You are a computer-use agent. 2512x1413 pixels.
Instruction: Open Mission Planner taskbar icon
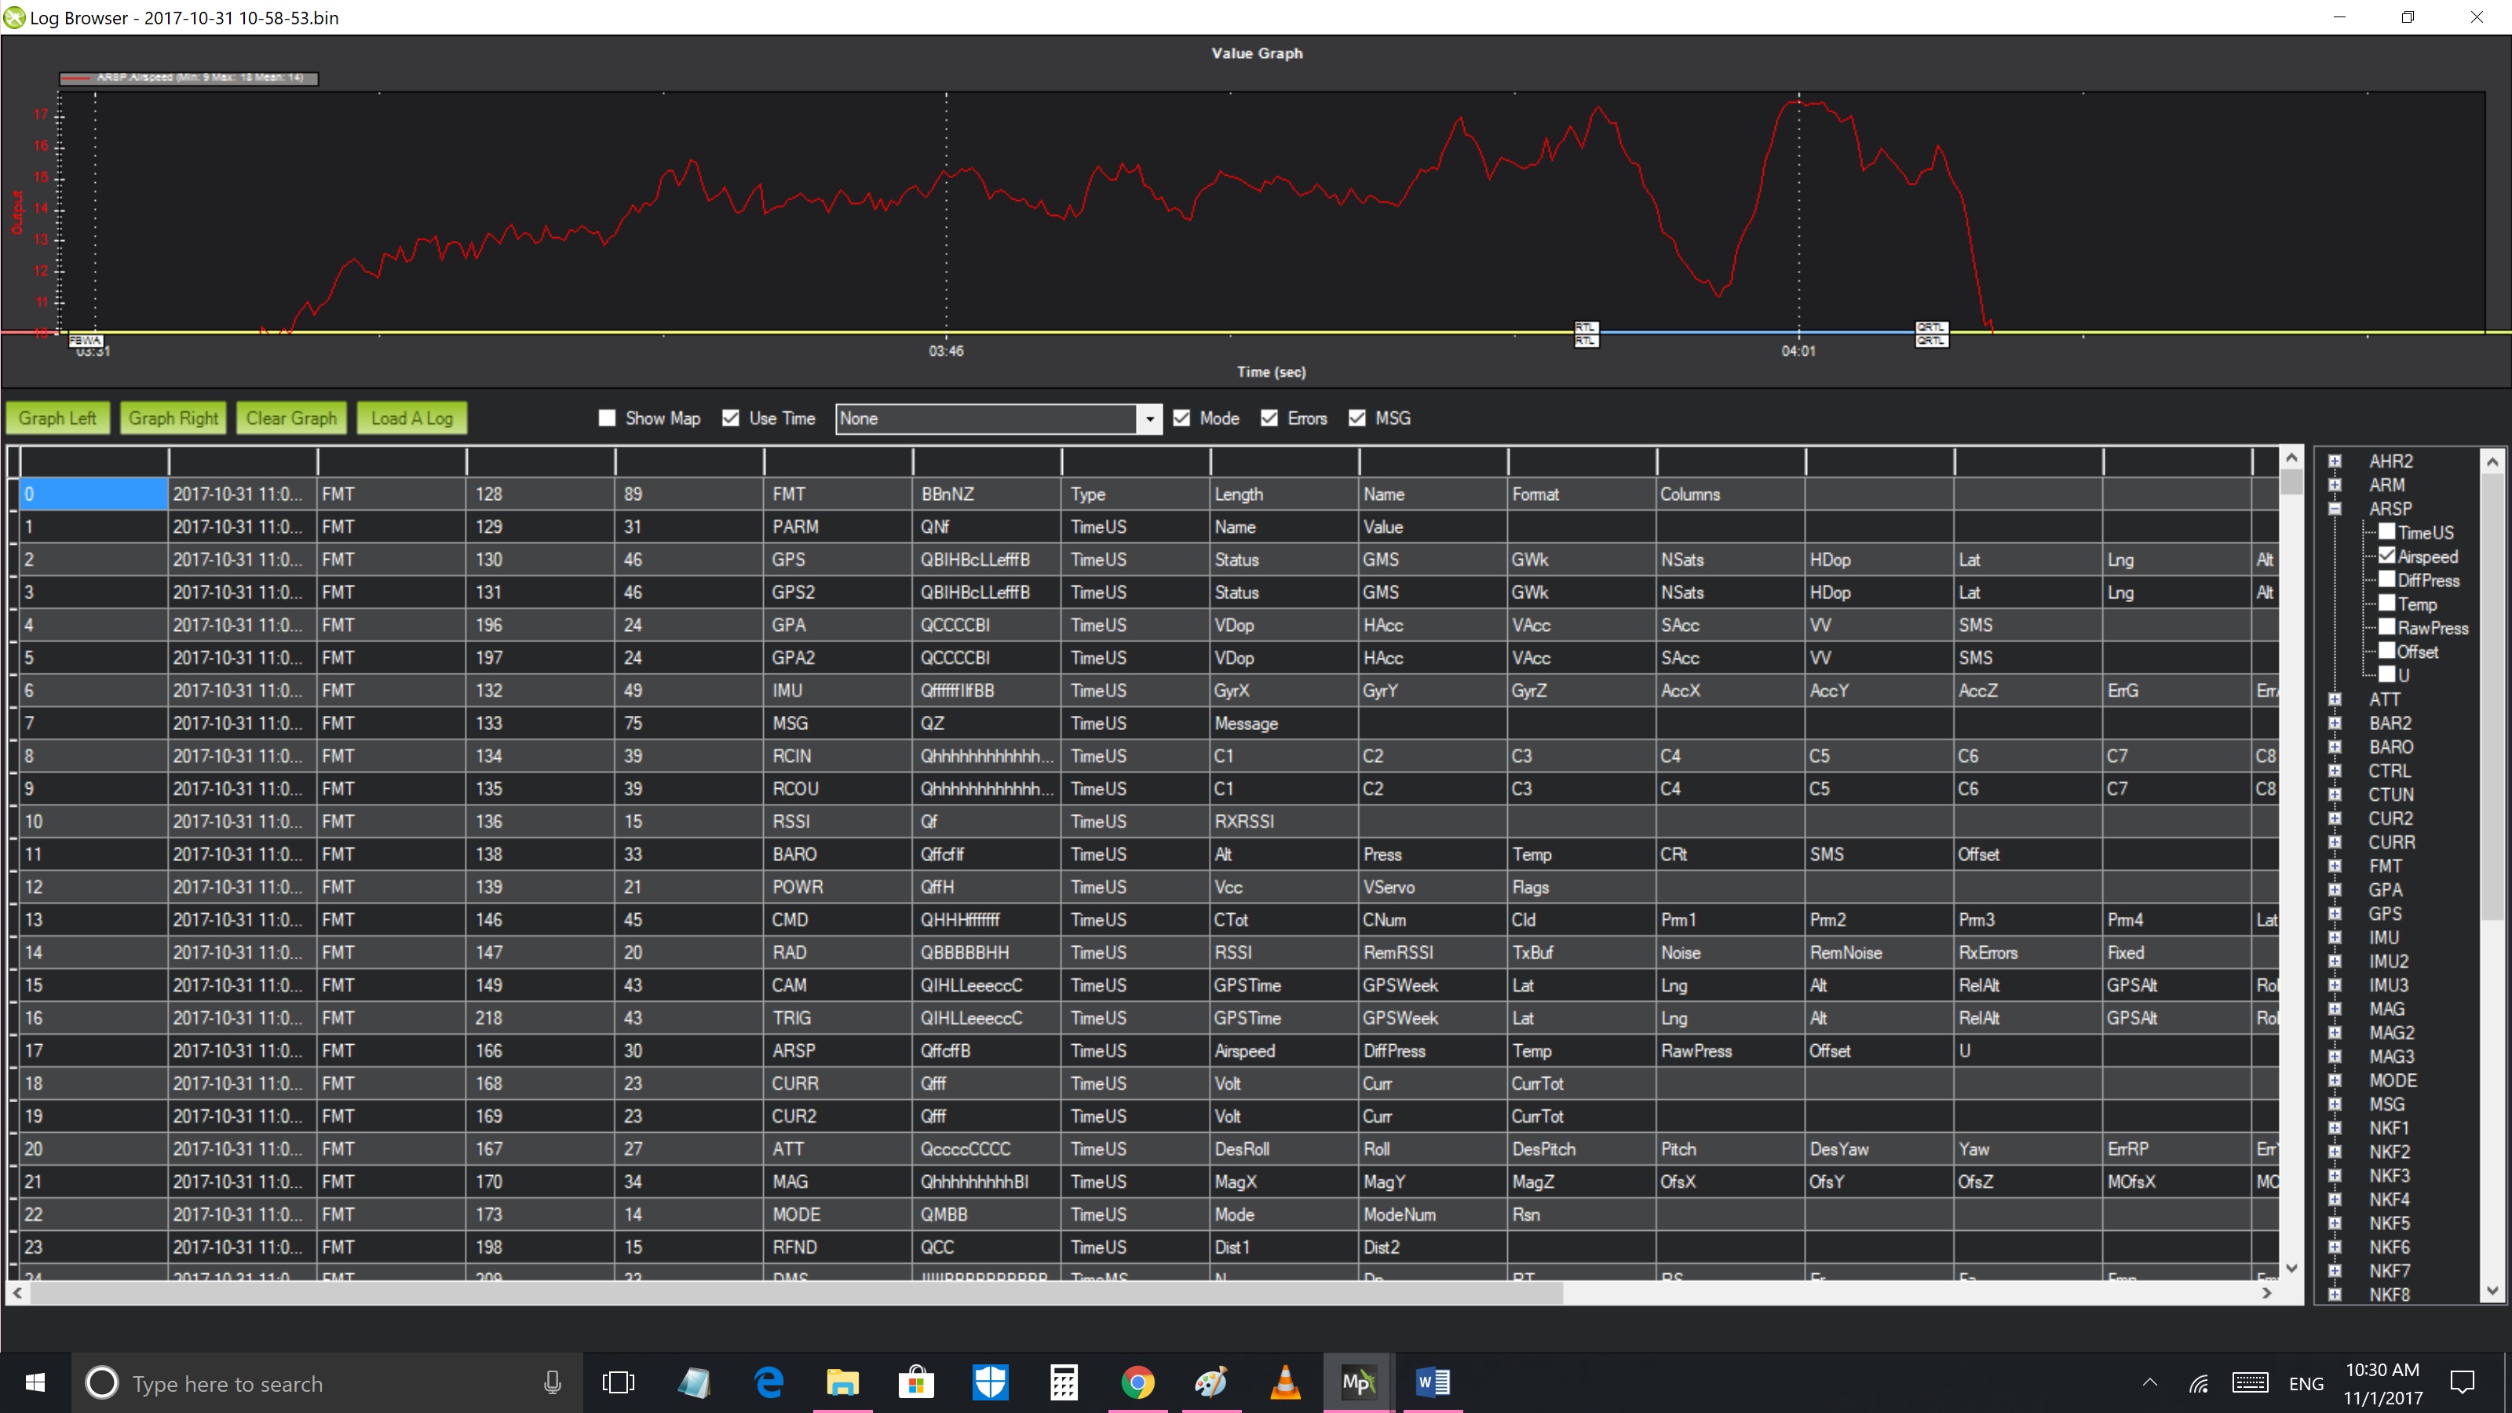(x=1358, y=1382)
